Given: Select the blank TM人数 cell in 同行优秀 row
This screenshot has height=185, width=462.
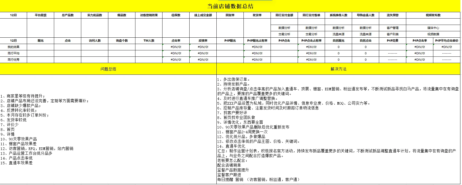Looking at the screenshot, I should (x=149, y=60).
